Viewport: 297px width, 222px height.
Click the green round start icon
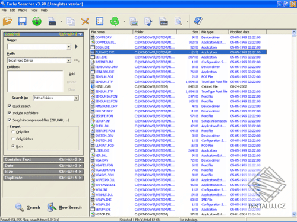37,21
